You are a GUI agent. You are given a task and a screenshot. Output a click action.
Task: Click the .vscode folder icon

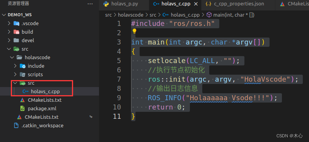point(16,24)
